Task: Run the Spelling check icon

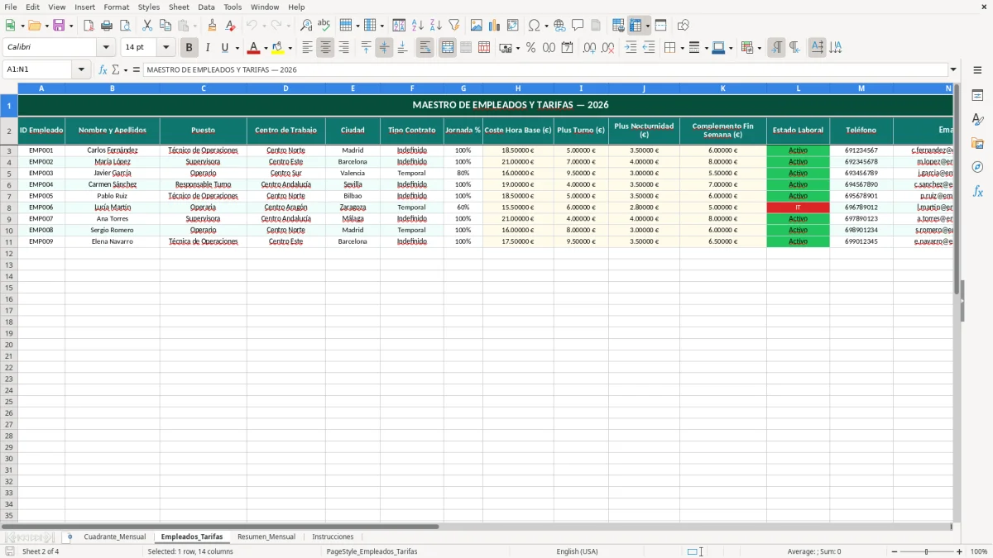Action: (324, 26)
